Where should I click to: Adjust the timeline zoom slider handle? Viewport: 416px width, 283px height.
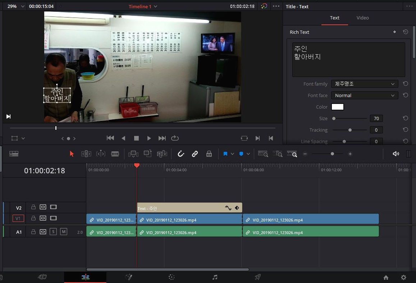(x=332, y=154)
